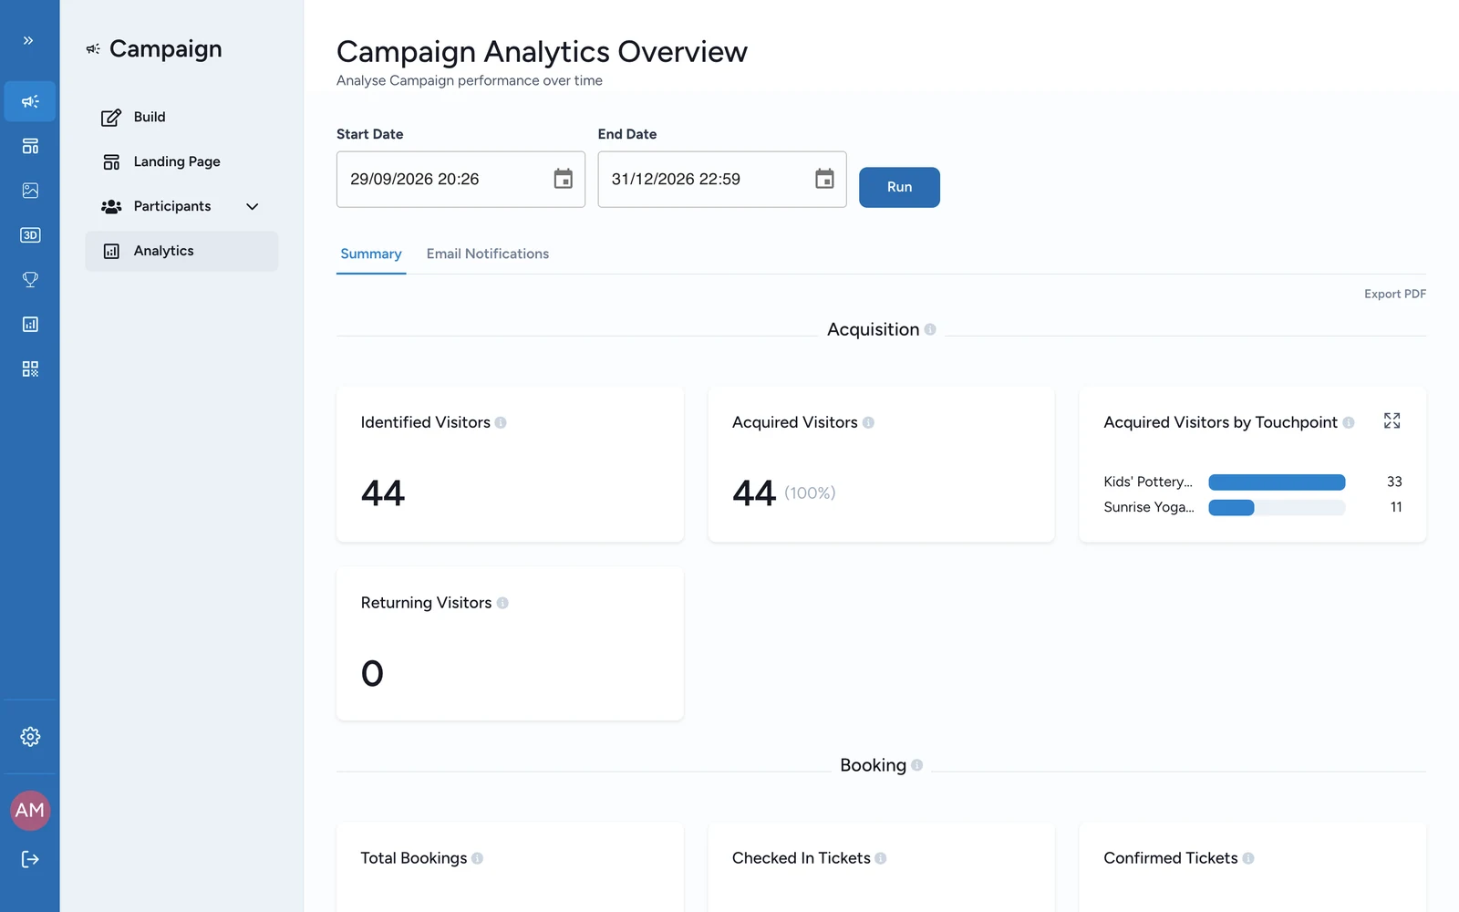Show info for Booking section
This screenshot has height=912, width=1459.
click(916, 765)
